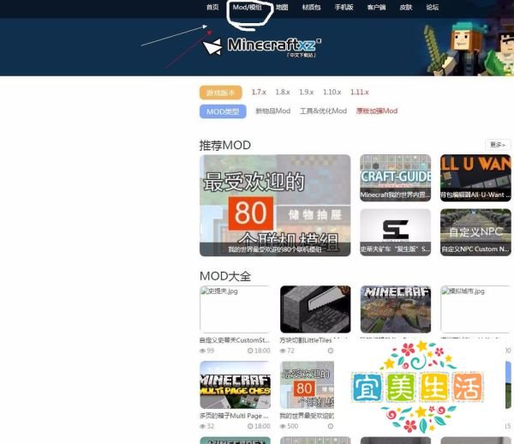Screen dimensions: 514x444
Task: Open the 首页 home nav item
Action: 212,7
